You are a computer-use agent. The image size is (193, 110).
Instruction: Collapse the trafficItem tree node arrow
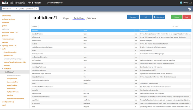[2, 69]
